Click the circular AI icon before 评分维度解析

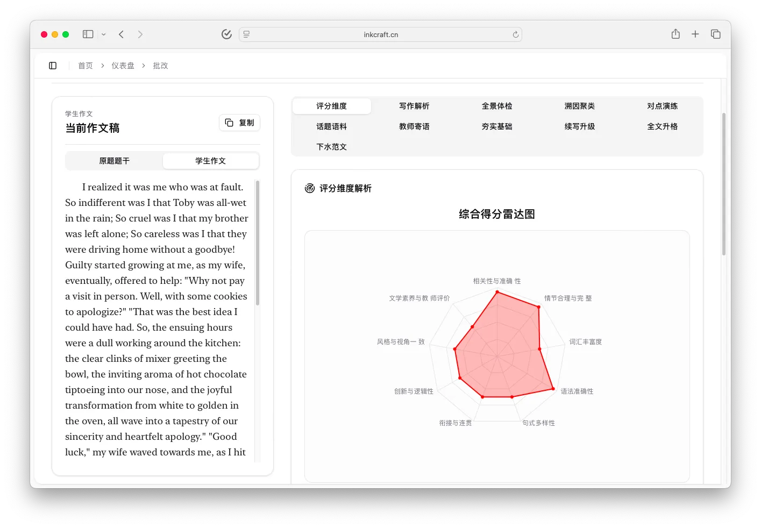click(x=309, y=188)
